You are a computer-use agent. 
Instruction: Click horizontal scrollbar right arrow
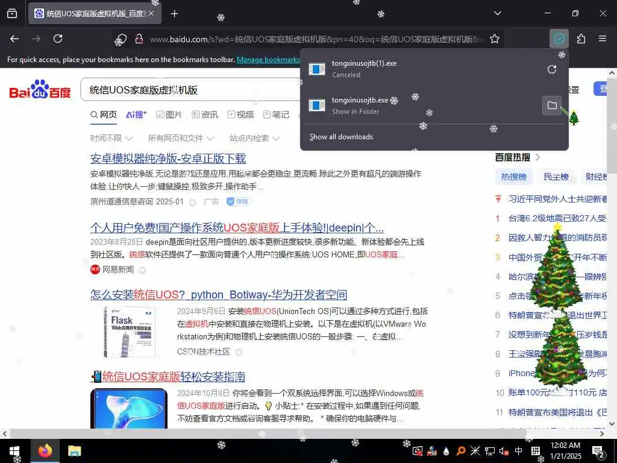click(602, 433)
